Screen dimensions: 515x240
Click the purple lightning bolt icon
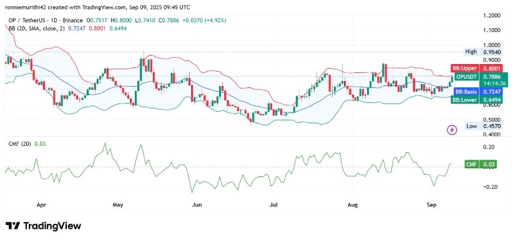point(453,130)
